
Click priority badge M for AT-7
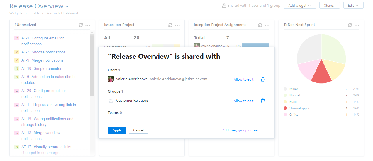pos(17,52)
